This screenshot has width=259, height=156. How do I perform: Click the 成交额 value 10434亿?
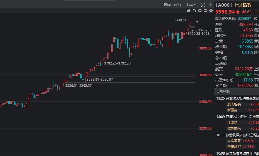coord(245,47)
